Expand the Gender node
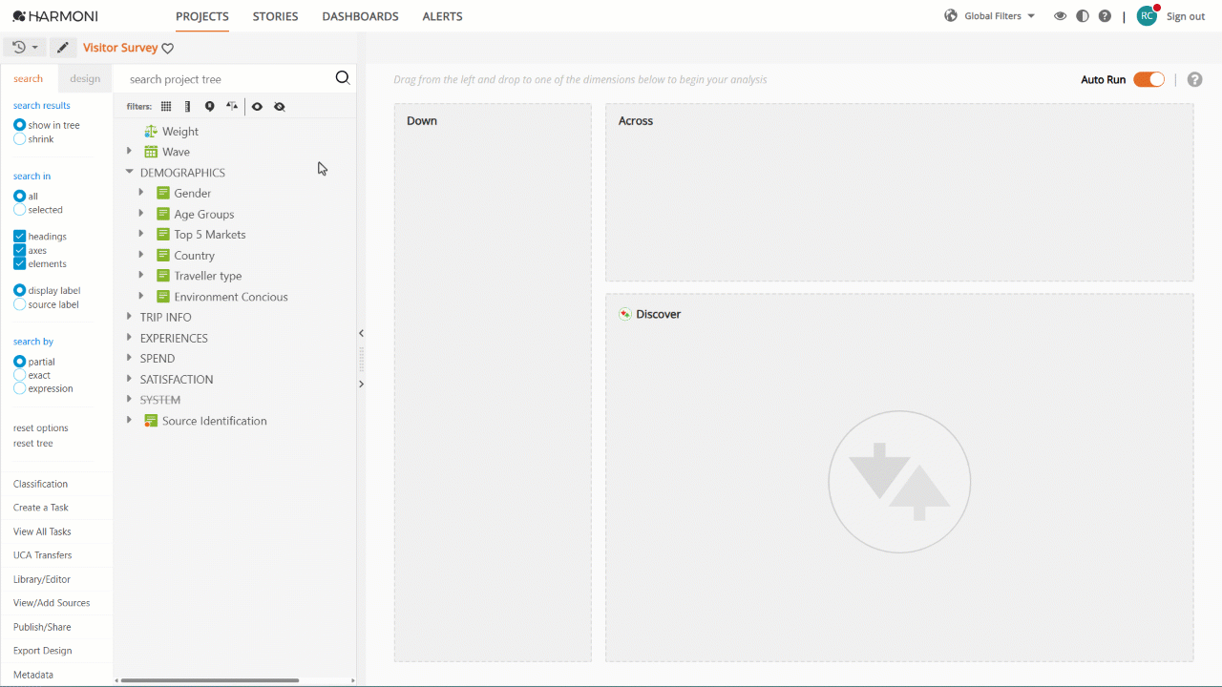1222x687 pixels. 141,193
